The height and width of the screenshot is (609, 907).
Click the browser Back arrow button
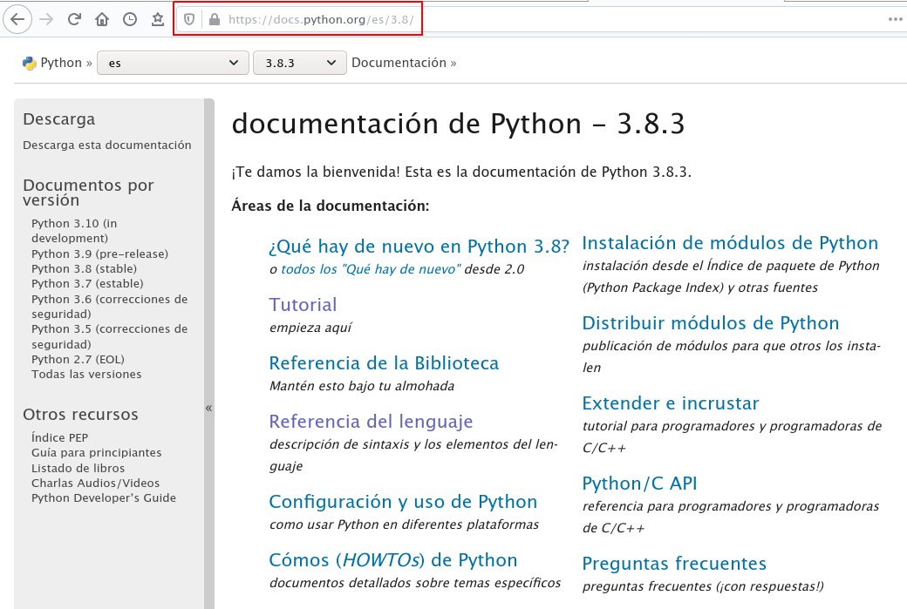[x=17, y=20]
